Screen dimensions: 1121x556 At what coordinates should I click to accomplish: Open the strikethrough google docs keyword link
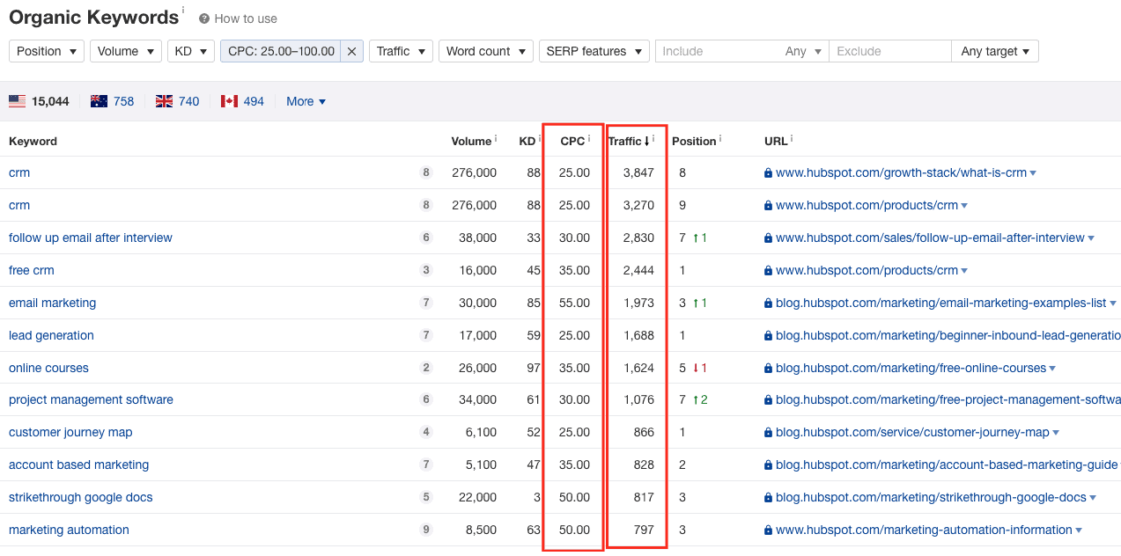(80, 497)
